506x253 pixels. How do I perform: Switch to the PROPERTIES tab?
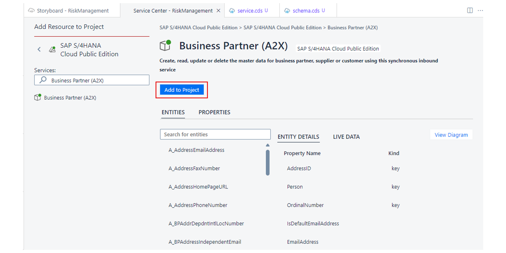(214, 112)
